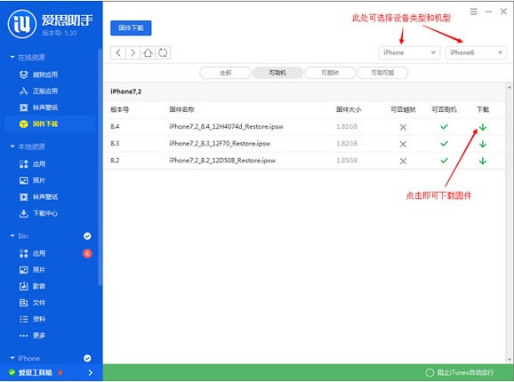
Task: Open the iPhone device type dropdown
Action: pyautogui.click(x=409, y=52)
